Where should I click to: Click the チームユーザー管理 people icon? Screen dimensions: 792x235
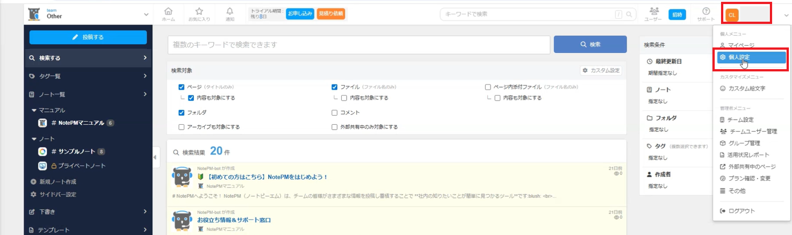point(723,132)
